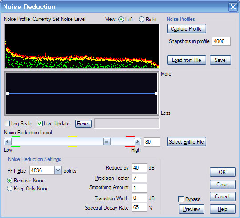240x218 pixels.
Task: Click the Precision Factor input field
Action: coord(139,178)
